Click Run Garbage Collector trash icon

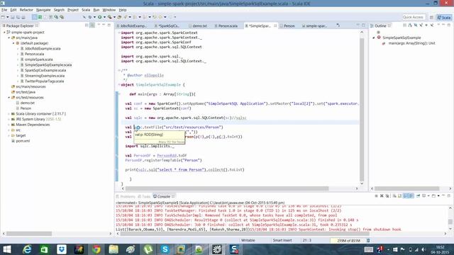[368, 241]
